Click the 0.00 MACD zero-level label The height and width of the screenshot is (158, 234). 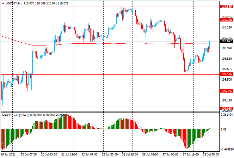(x=224, y=129)
